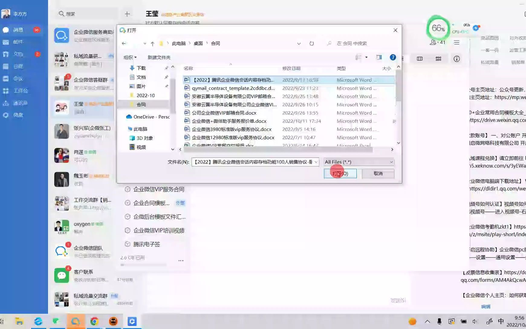This screenshot has width=526, height=329.
Task: Click the 取消 cancel button
Action: 378,173
